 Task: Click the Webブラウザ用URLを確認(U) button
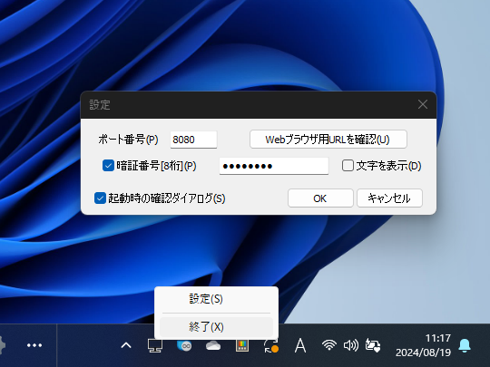tap(328, 140)
